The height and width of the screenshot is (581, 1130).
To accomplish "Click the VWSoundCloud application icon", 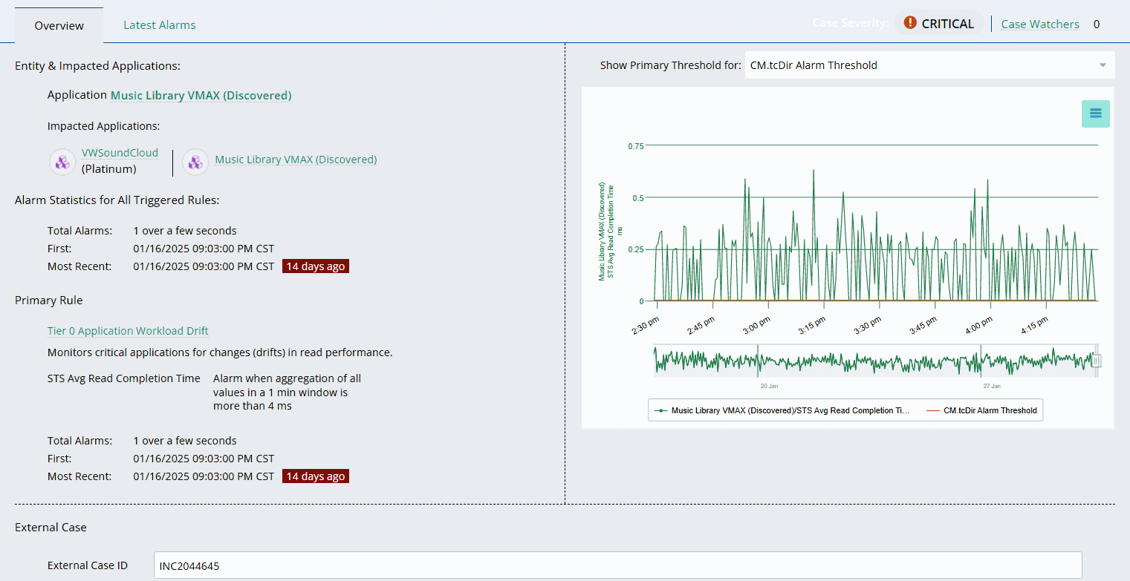I will (62, 162).
